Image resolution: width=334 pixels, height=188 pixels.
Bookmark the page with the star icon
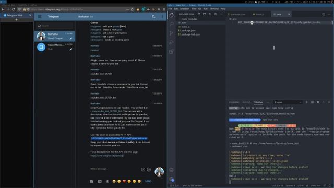[x=132, y=9]
